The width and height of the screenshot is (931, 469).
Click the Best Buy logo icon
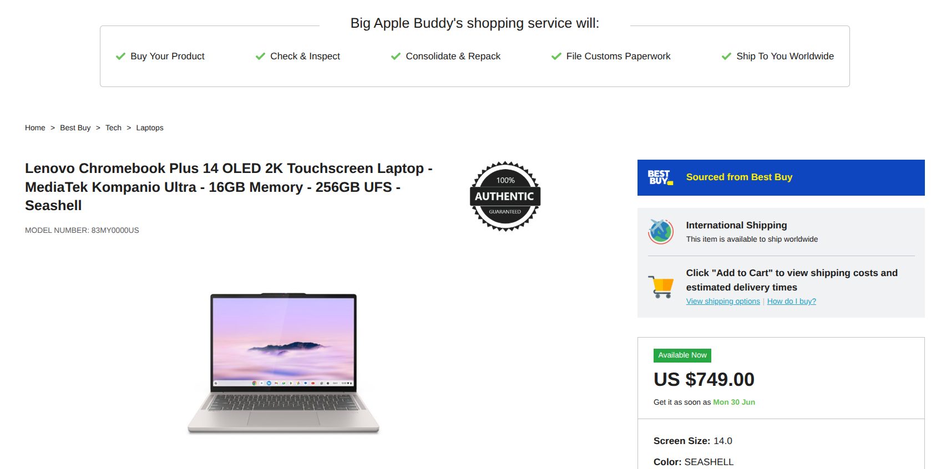[x=660, y=177]
